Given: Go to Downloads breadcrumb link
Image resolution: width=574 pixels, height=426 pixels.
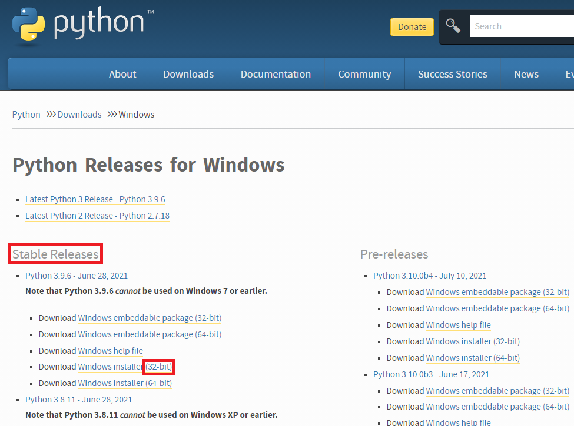Looking at the screenshot, I should point(79,115).
